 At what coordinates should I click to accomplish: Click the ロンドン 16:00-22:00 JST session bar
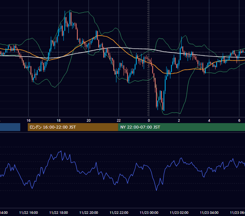click(73, 127)
